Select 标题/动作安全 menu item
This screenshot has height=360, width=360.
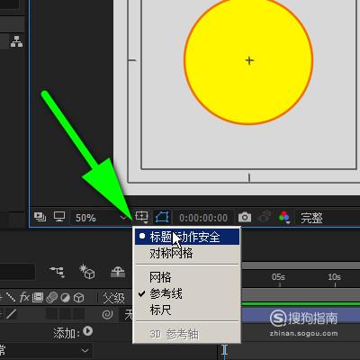pos(187,237)
